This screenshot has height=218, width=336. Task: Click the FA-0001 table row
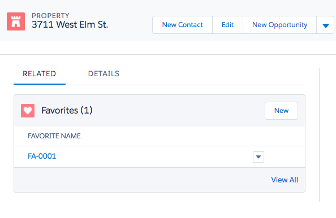point(160,157)
